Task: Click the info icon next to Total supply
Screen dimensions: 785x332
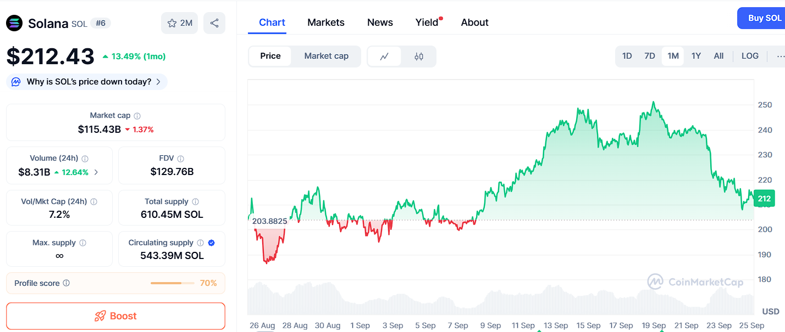Action: coord(196,202)
